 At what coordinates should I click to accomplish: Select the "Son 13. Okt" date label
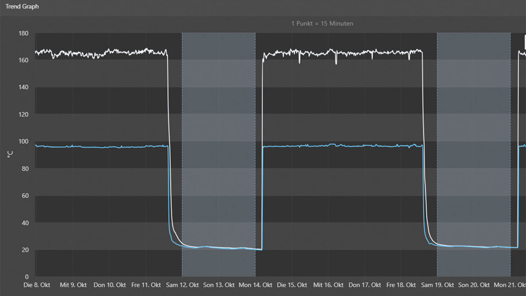pyautogui.click(x=218, y=285)
